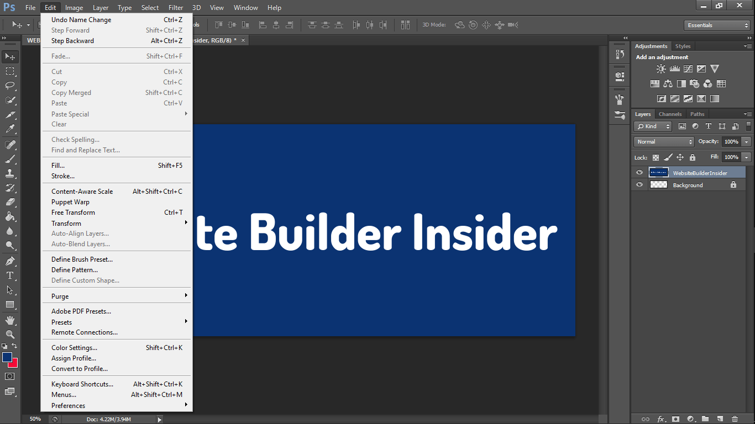The image size is (755, 424).
Task: Click the Add layer mask button
Action: click(675, 419)
